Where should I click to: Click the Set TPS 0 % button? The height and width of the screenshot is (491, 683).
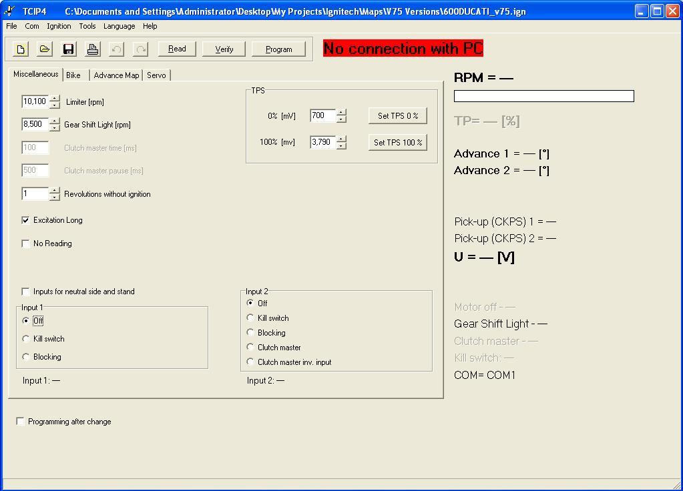point(397,116)
